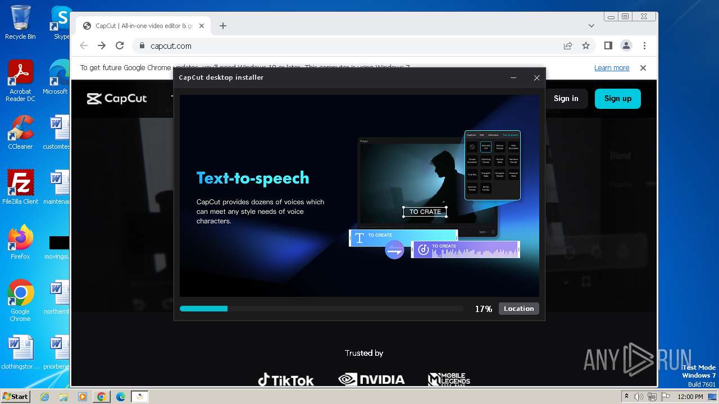Click the Chrome back arrow
719x404 pixels.
pyautogui.click(x=84, y=45)
